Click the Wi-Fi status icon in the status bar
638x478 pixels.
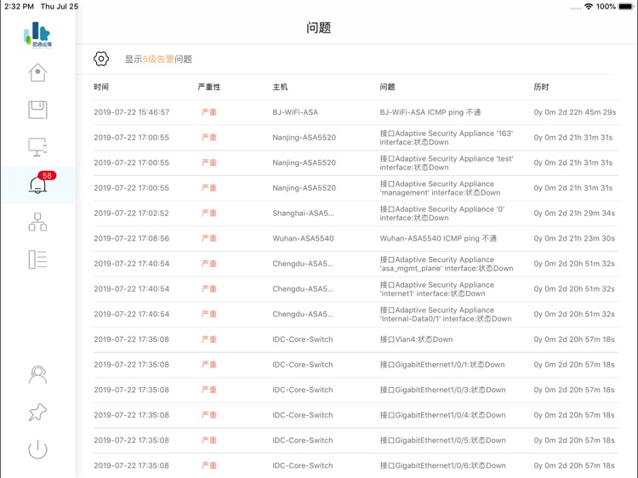589,7
